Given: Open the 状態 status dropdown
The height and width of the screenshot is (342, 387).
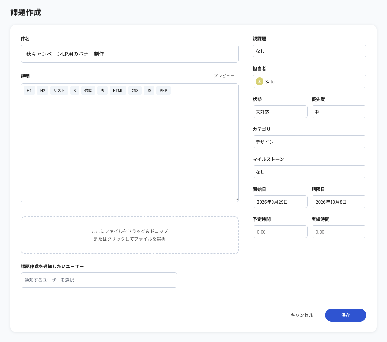Looking at the screenshot, I should (280, 112).
